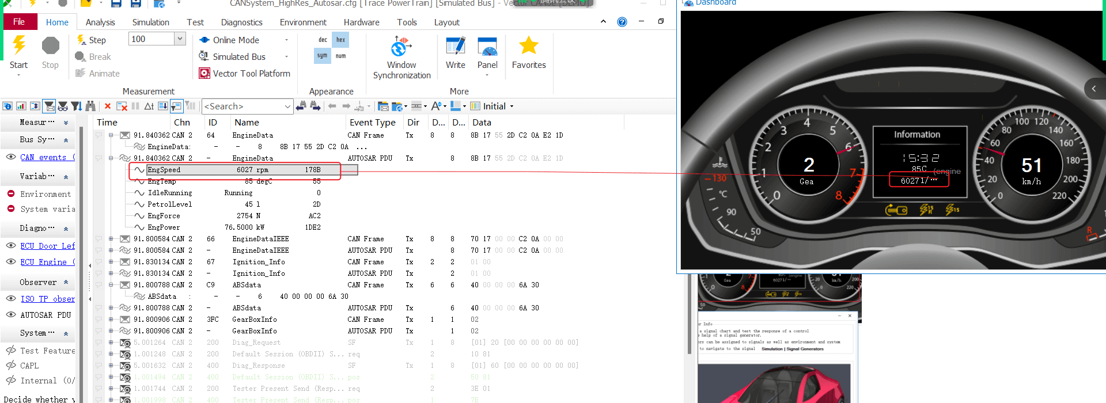
Task: Open the Search combo box dropdown
Action: 287,107
